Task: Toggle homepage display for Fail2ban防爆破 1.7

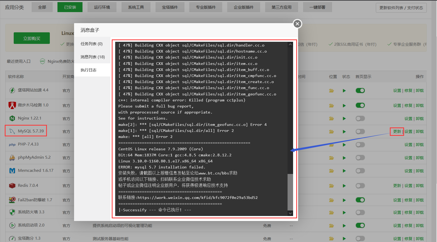Action: point(360,200)
